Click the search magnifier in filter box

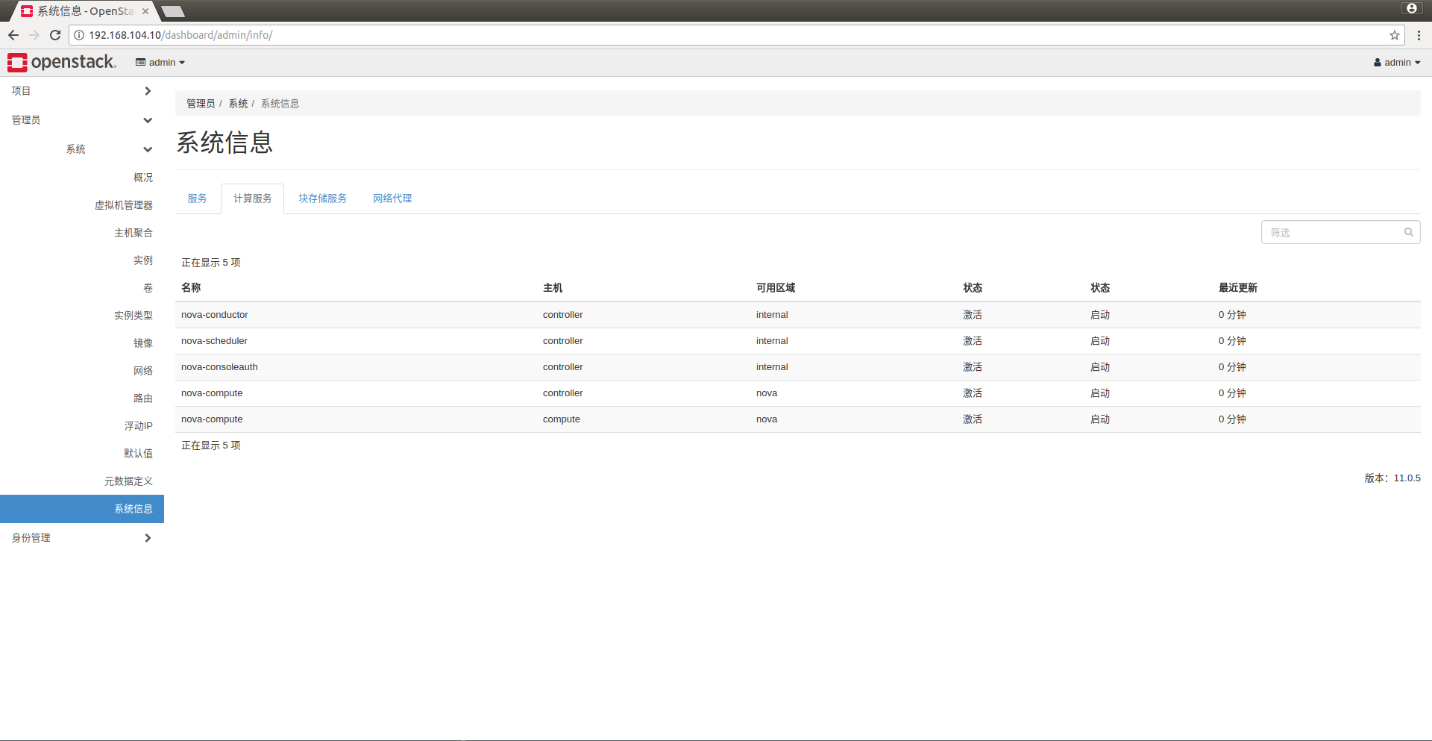(1409, 232)
